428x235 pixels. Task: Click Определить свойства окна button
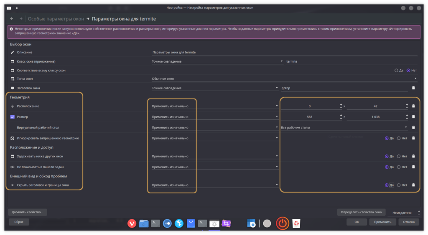tap(361, 212)
